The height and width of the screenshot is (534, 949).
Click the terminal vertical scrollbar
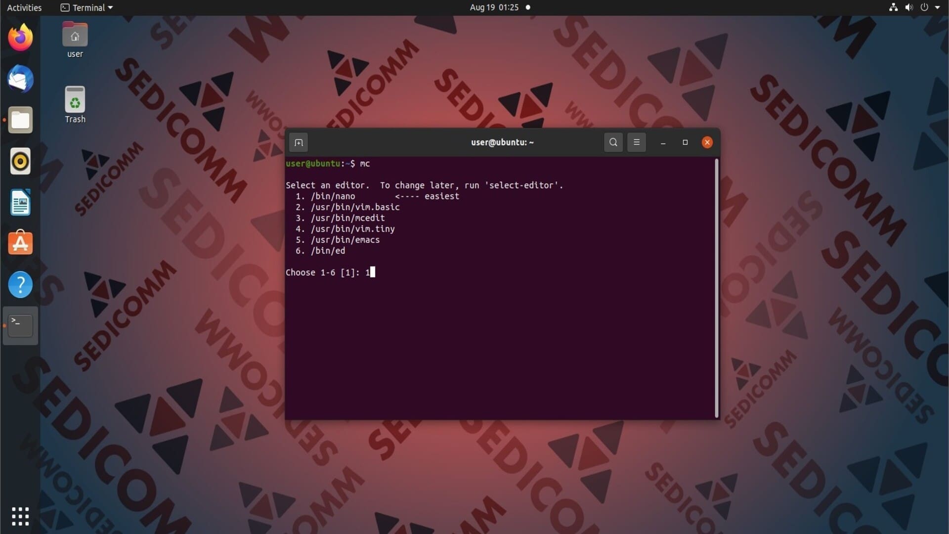click(717, 288)
